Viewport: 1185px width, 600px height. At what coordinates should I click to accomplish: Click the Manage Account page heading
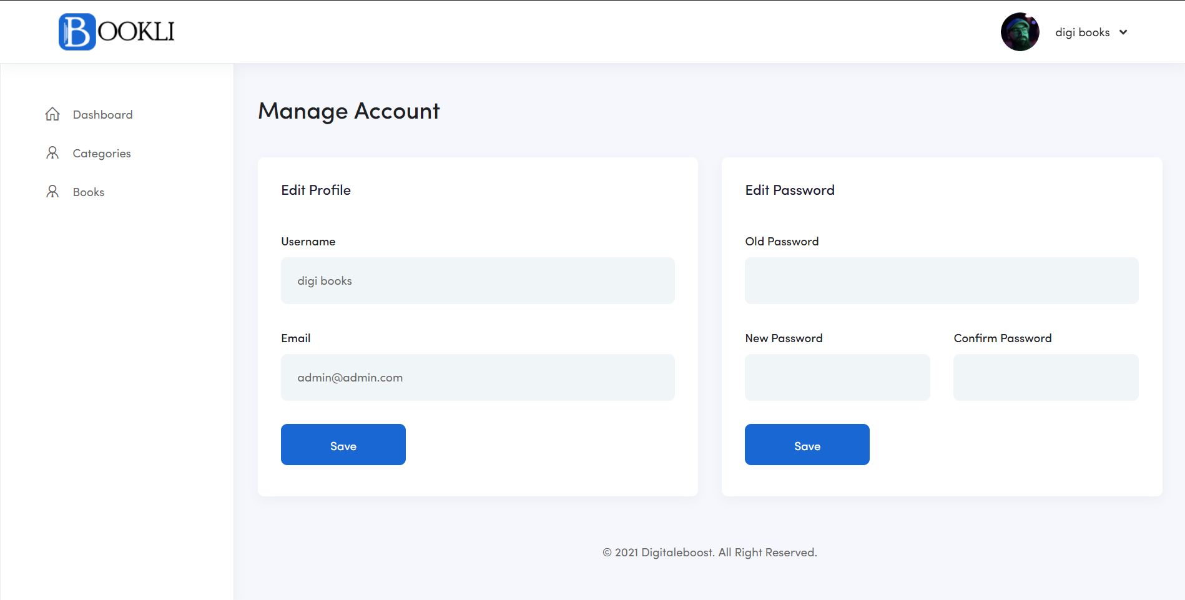349,111
